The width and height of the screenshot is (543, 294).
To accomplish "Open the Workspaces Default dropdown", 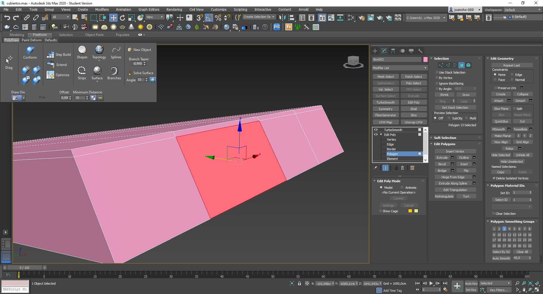I will click(522, 10).
